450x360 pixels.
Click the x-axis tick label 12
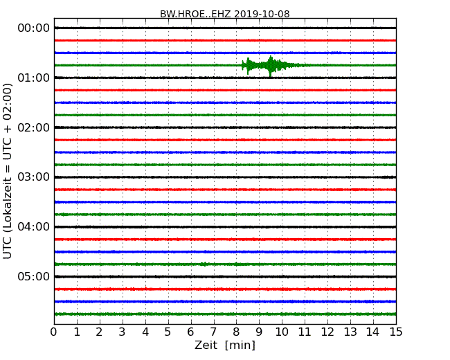click(327, 332)
